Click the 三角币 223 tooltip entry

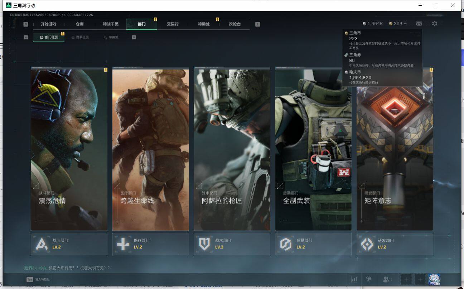(x=382, y=40)
